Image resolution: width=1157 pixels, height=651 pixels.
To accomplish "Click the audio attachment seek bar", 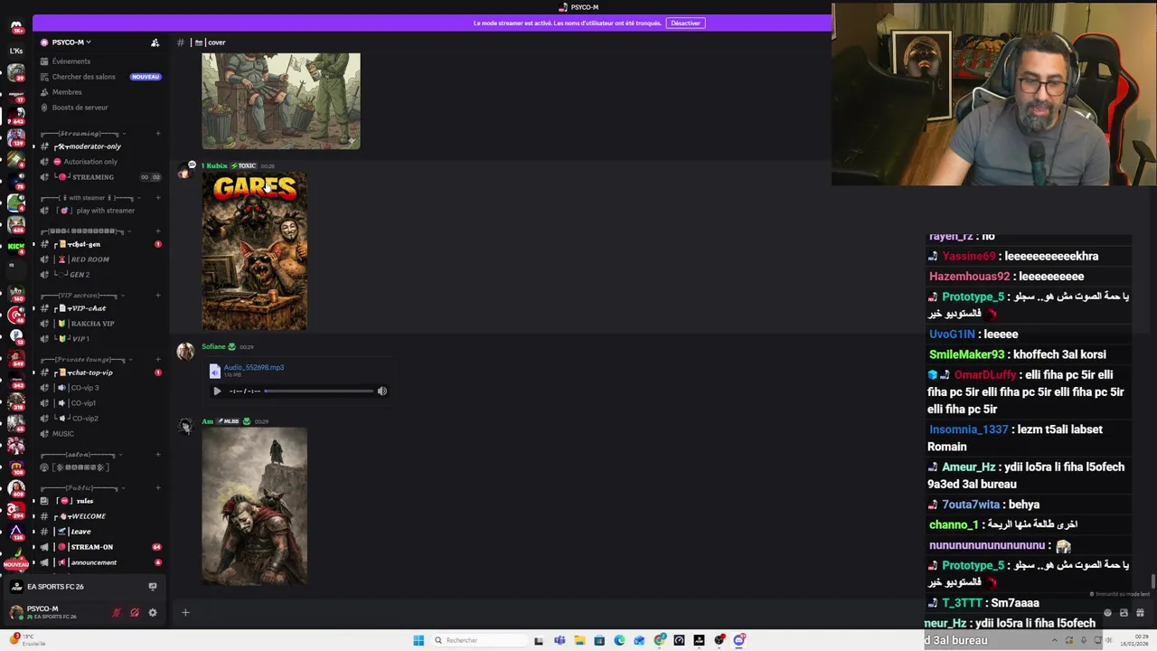I will click(x=319, y=392).
